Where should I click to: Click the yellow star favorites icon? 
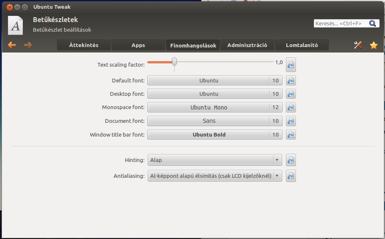(373, 45)
